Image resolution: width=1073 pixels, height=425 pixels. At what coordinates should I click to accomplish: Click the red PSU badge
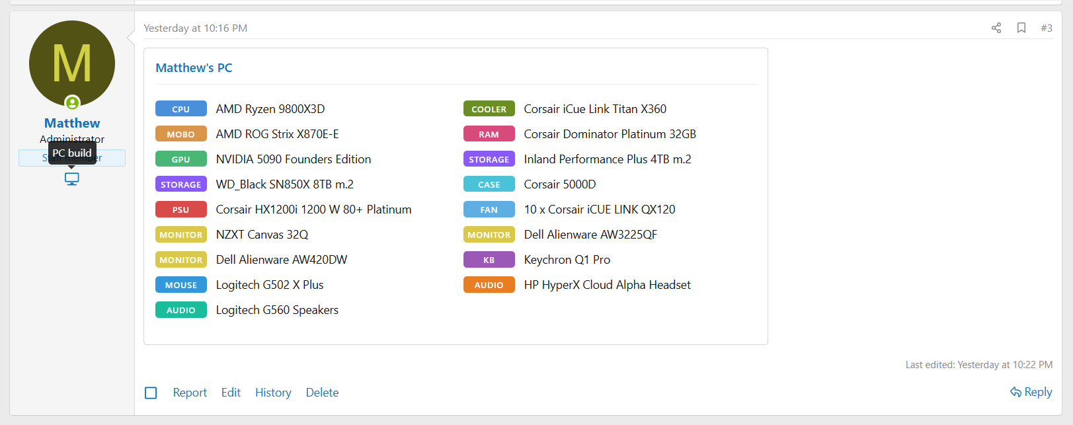[x=180, y=210]
